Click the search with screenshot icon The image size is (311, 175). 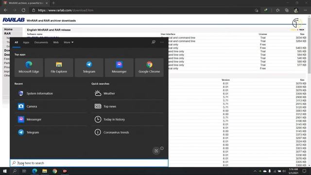(x=156, y=151)
